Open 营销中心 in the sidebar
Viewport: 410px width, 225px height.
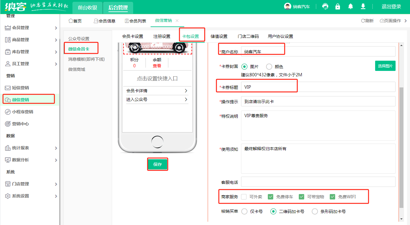[20, 124]
